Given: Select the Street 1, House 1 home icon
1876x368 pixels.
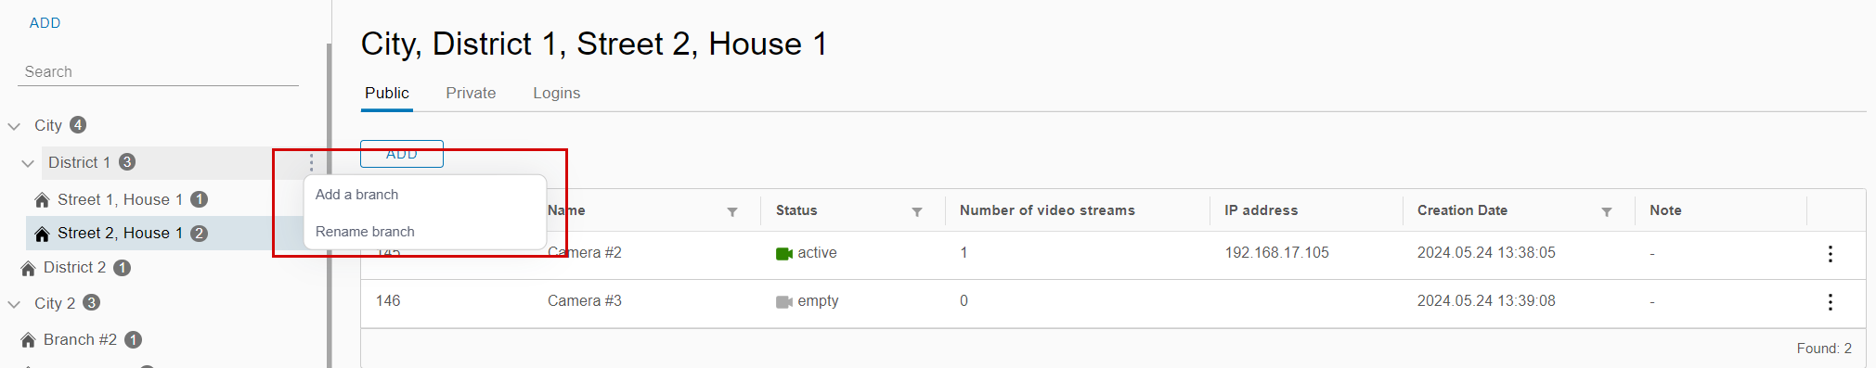Looking at the screenshot, I should point(42,200).
